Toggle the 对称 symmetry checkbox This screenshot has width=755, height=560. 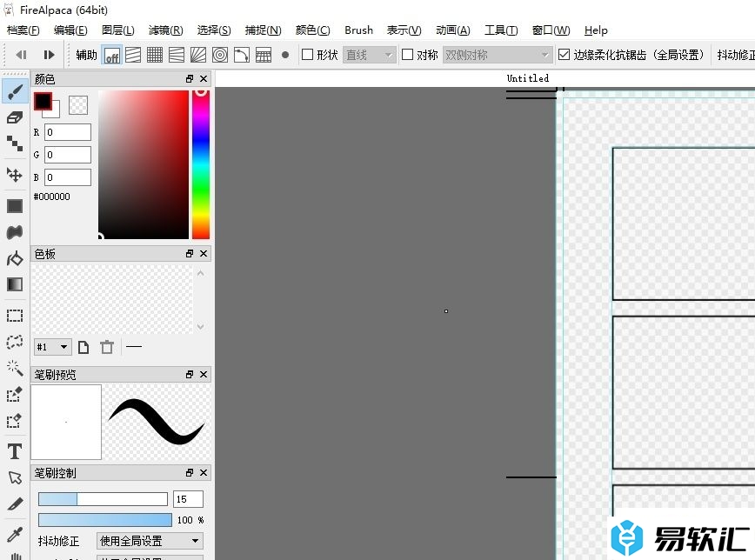407,55
